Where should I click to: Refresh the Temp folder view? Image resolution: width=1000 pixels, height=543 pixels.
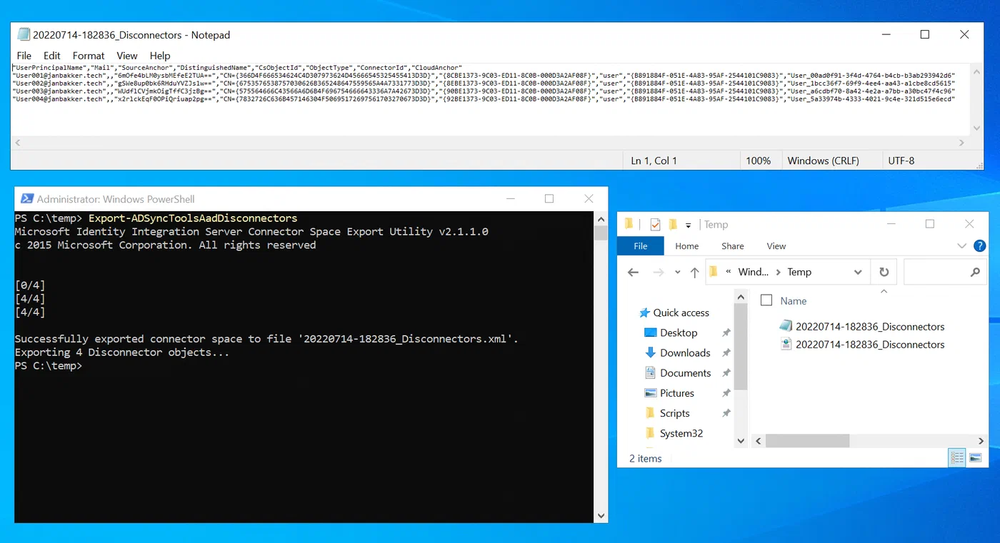coord(884,272)
